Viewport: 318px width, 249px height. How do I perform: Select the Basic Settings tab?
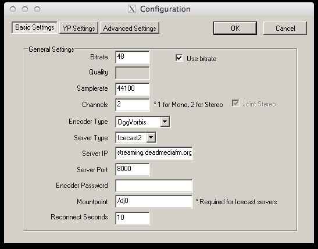[34, 27]
